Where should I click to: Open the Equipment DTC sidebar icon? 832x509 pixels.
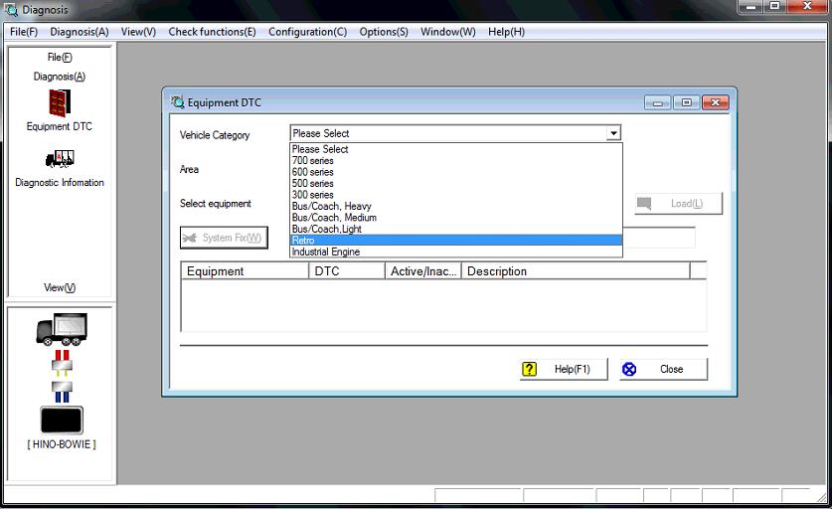click(x=60, y=102)
